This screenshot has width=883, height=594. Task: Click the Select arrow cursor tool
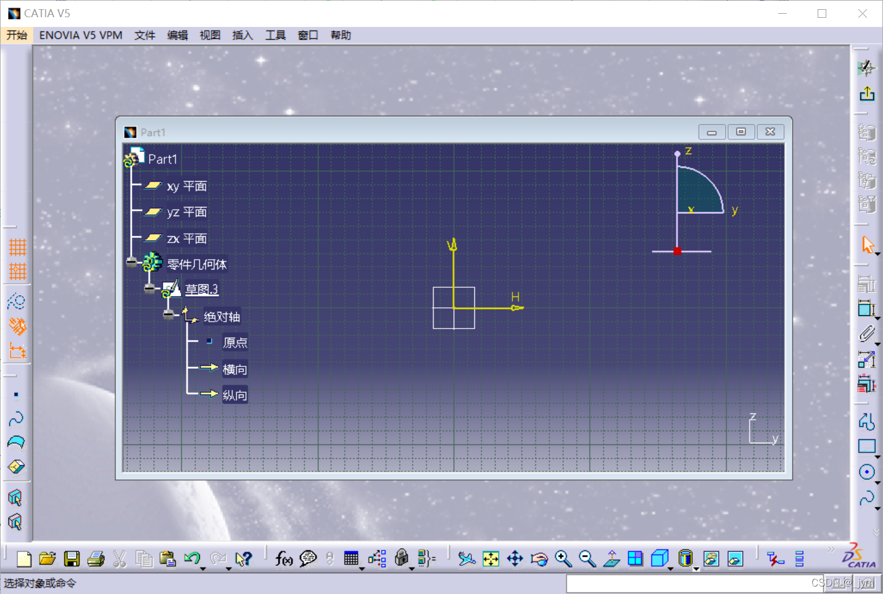[x=868, y=245]
